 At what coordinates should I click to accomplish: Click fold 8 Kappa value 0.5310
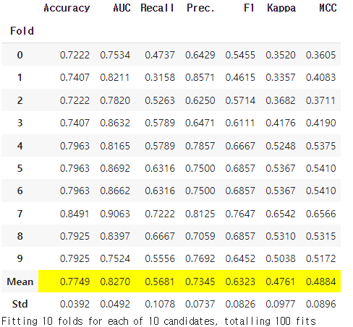pos(281,236)
